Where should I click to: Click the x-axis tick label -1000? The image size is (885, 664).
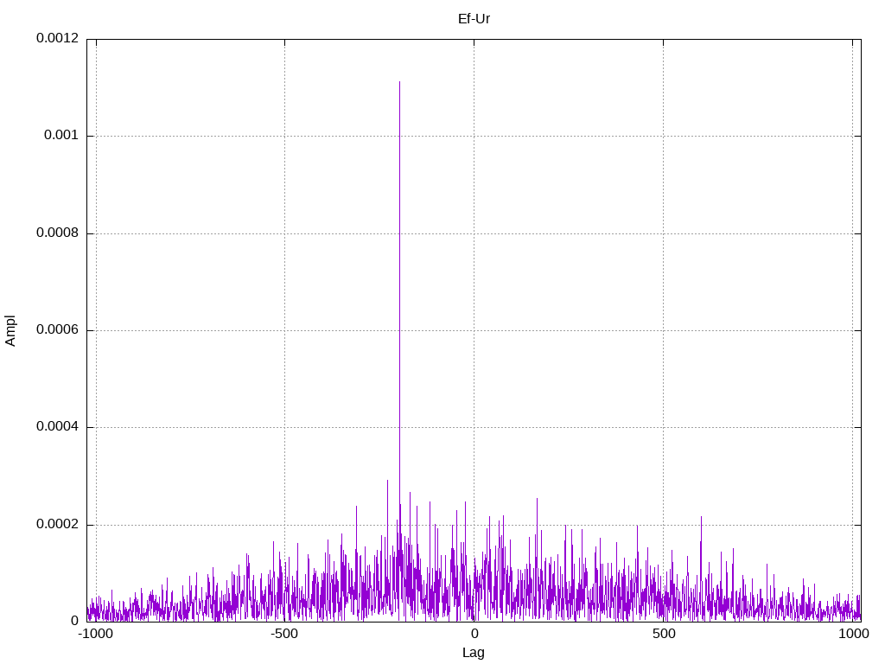[x=96, y=634]
